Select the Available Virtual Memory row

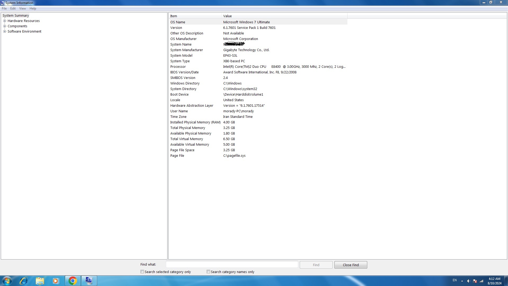click(x=258, y=145)
